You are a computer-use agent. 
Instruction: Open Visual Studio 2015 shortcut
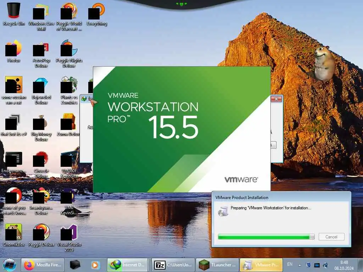tap(69, 238)
